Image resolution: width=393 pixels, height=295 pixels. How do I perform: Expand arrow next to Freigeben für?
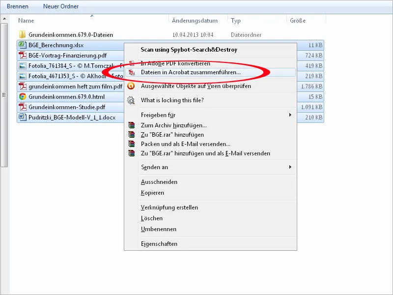[290, 115]
